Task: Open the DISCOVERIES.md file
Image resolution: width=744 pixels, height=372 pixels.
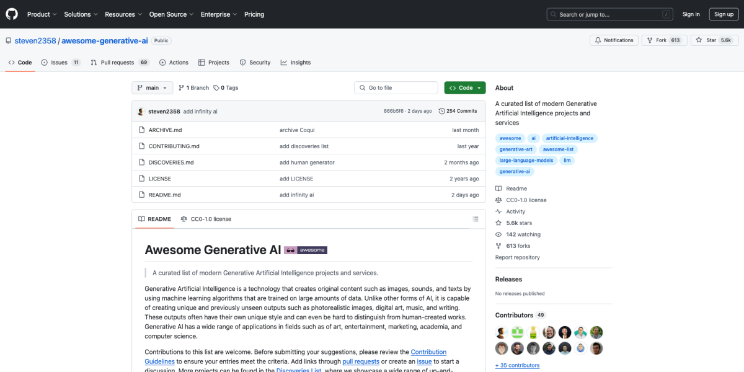Action: click(171, 162)
